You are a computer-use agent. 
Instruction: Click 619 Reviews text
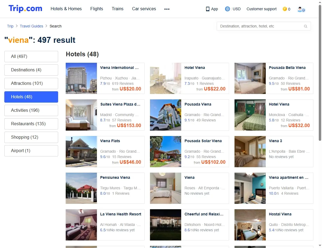(123, 84)
